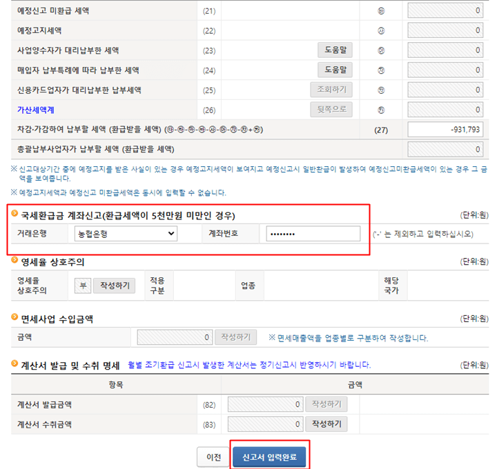This screenshot has height=469, width=497.
Task: Click the 해당 국가 cell label
Action: [x=391, y=286]
